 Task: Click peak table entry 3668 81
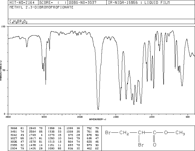coord(17,128)
